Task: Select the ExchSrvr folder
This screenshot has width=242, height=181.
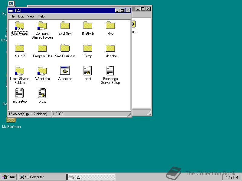Action: point(65,26)
